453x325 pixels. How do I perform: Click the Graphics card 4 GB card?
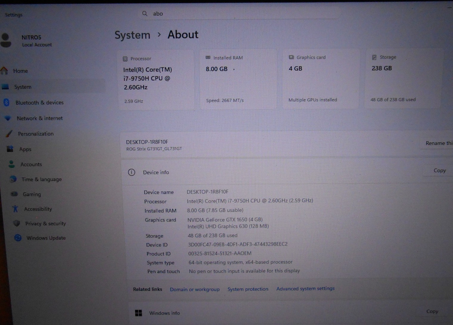[x=321, y=79]
